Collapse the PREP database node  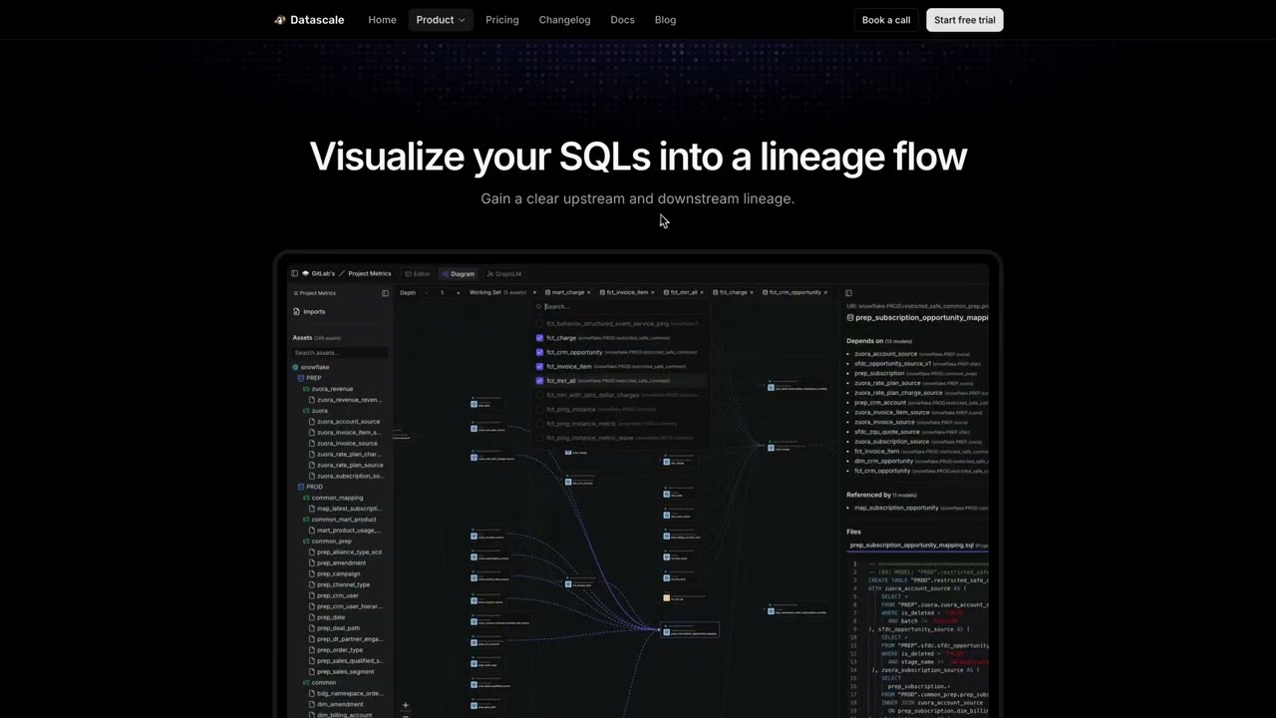click(301, 378)
